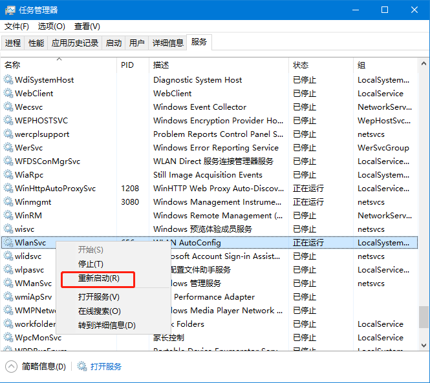Select the Winmgmt service row icon
430x383 pixels.
(x=8, y=202)
